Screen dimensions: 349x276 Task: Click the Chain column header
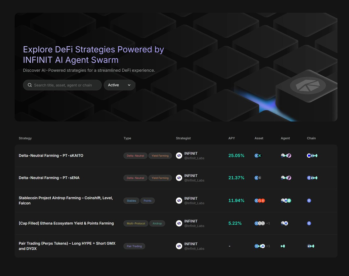311,138
